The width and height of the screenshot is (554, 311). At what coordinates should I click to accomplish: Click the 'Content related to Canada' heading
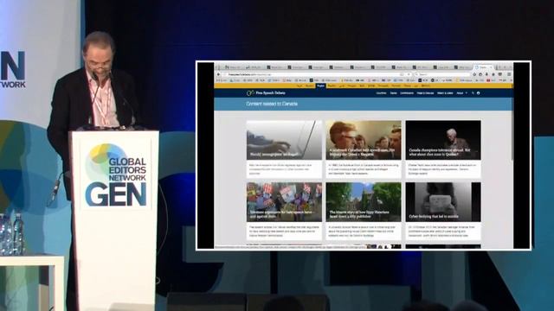click(272, 104)
